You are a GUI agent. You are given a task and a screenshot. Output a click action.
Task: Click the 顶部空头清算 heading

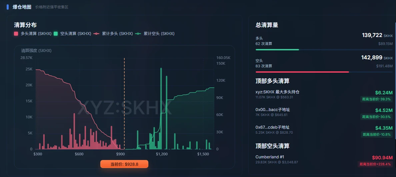(x=273, y=146)
